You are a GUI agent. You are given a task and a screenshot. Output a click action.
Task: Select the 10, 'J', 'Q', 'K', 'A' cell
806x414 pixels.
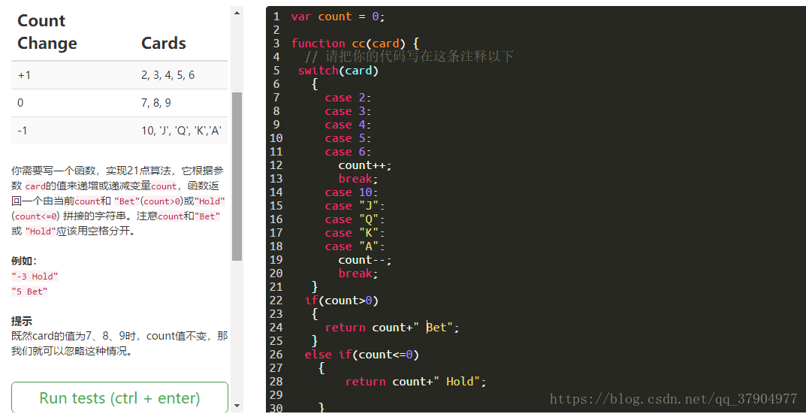coord(181,131)
